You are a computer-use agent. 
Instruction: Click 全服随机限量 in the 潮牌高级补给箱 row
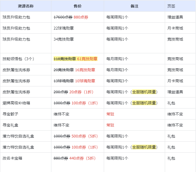pyautogui.click(x=144, y=103)
